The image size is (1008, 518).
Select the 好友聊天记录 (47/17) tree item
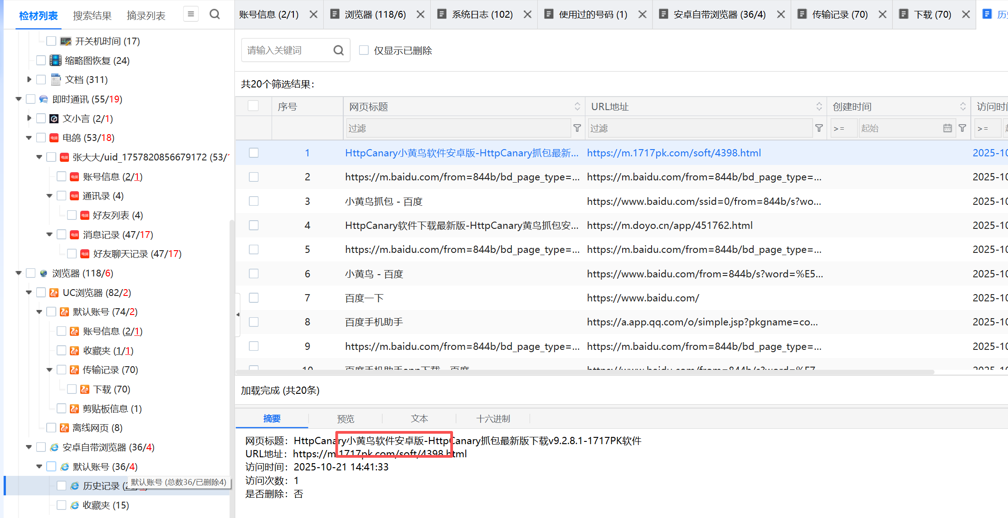[137, 254]
